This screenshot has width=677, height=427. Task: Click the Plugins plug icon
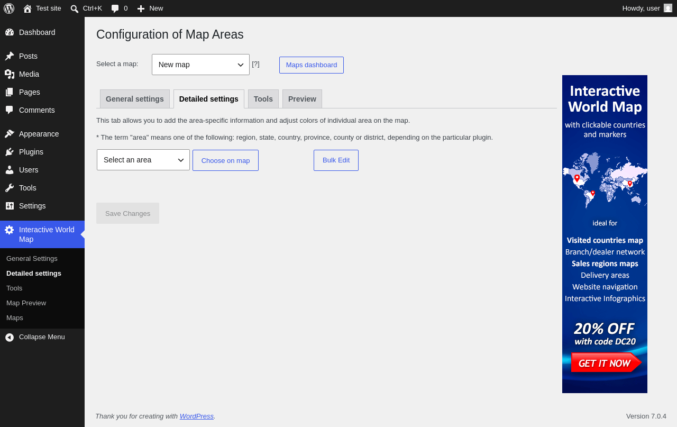click(x=10, y=152)
